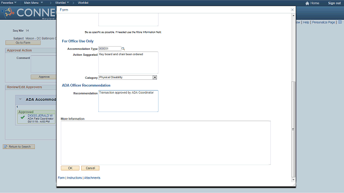Viewport: 344px width, 193px height.
Task: Click the Home house icon
Action: (307, 3)
